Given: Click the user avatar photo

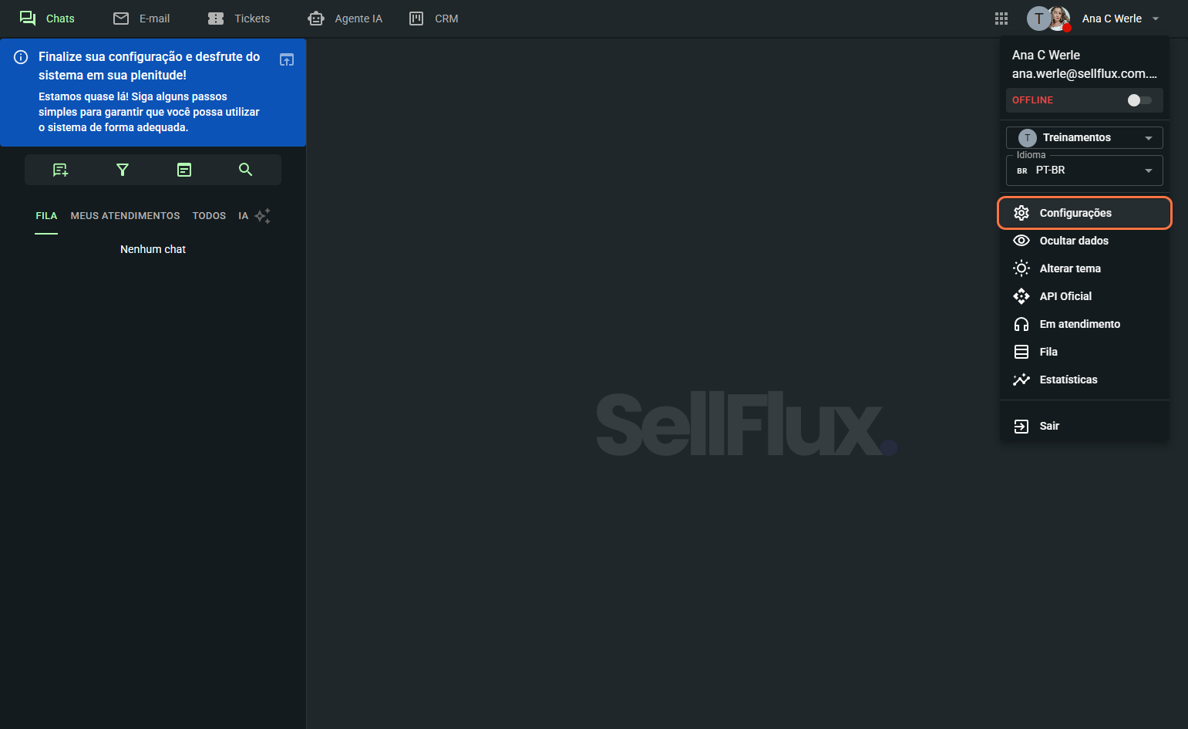Looking at the screenshot, I should (x=1059, y=19).
